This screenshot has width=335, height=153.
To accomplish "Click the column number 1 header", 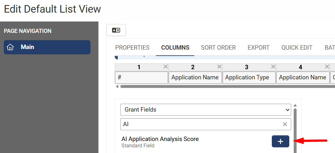I will [x=139, y=67].
